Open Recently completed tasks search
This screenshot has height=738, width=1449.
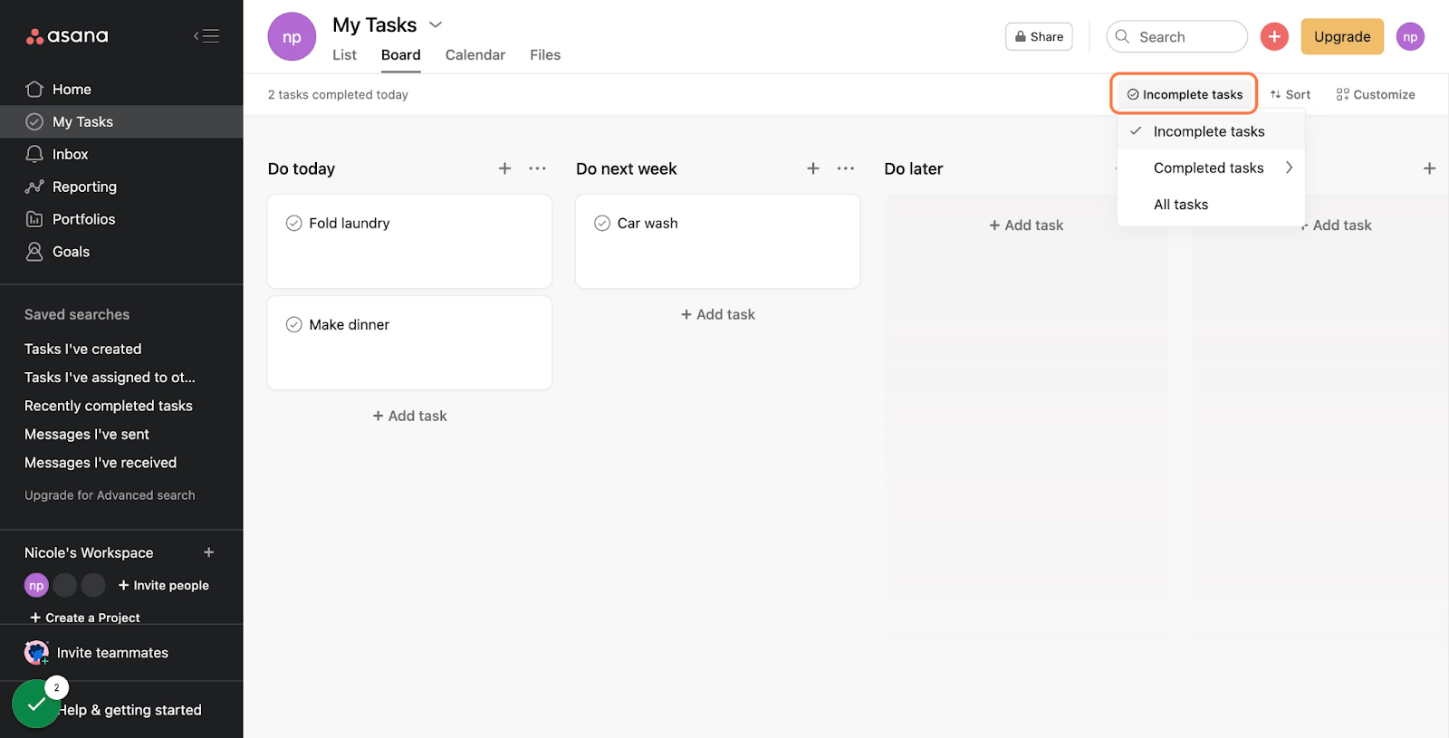point(109,406)
